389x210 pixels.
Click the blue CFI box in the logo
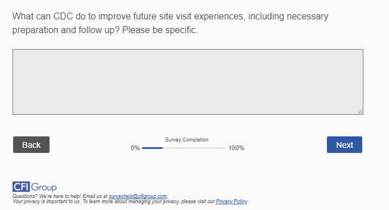(21, 187)
